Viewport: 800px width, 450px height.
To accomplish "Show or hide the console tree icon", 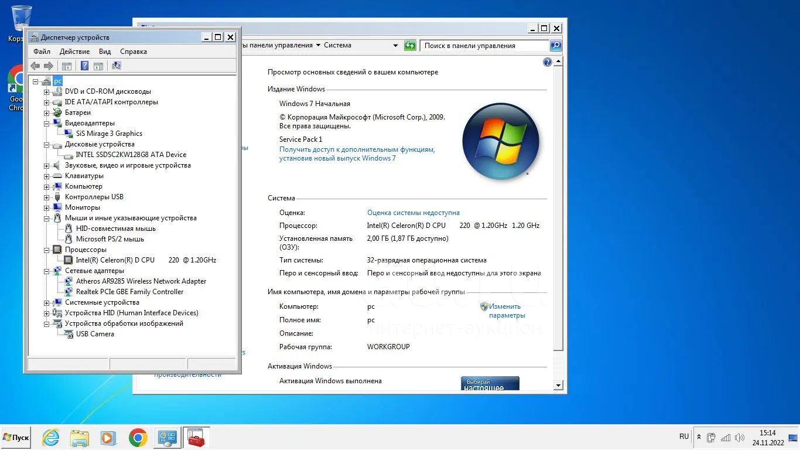I will (67, 66).
